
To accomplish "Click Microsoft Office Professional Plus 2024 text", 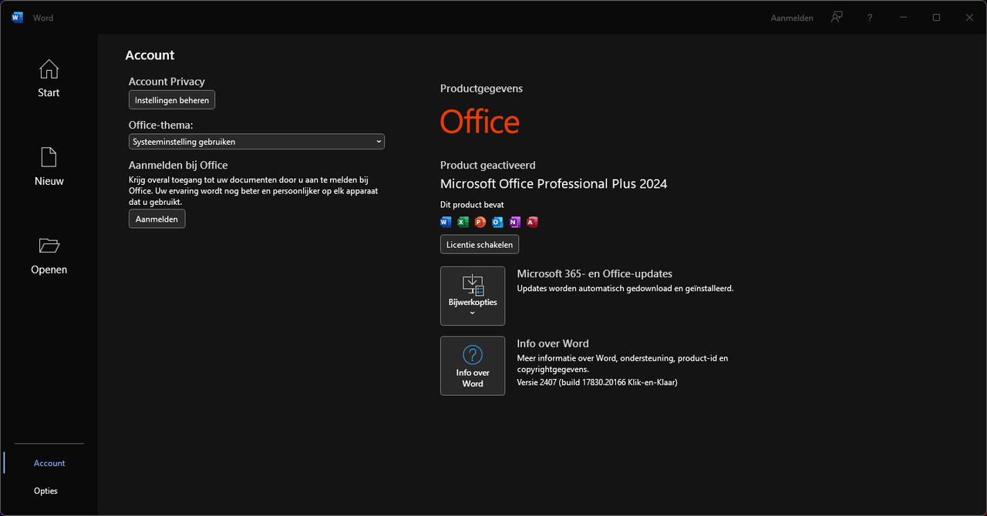I will coord(554,183).
